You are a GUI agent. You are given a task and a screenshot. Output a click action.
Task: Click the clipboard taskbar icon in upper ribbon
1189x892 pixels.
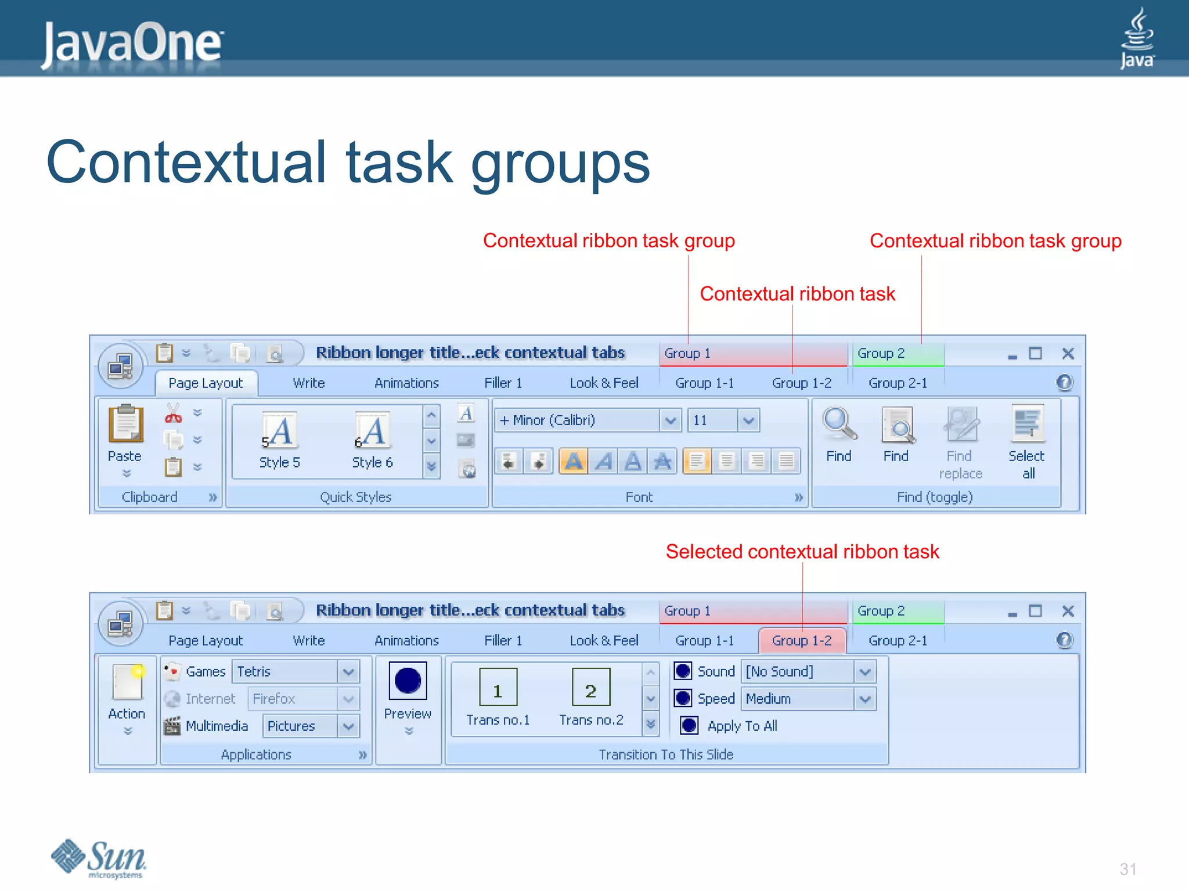coord(165,353)
